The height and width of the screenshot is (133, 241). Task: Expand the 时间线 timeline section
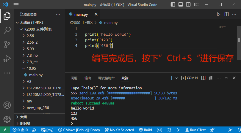(40, 123)
